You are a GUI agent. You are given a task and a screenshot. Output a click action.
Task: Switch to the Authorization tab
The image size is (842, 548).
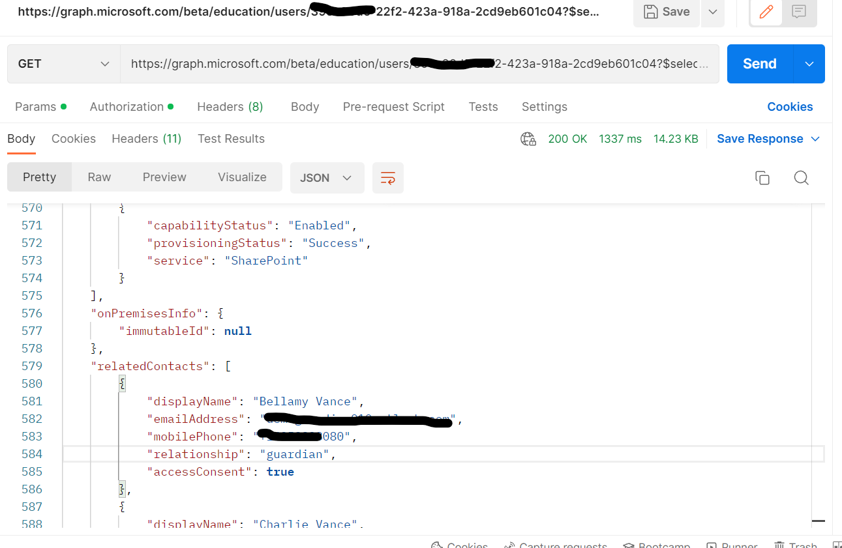[127, 106]
